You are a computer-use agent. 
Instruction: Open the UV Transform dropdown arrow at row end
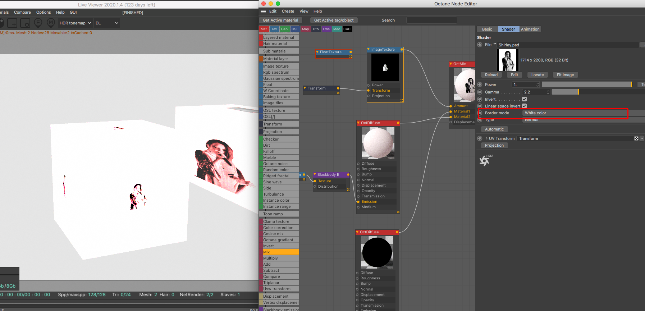click(642, 138)
